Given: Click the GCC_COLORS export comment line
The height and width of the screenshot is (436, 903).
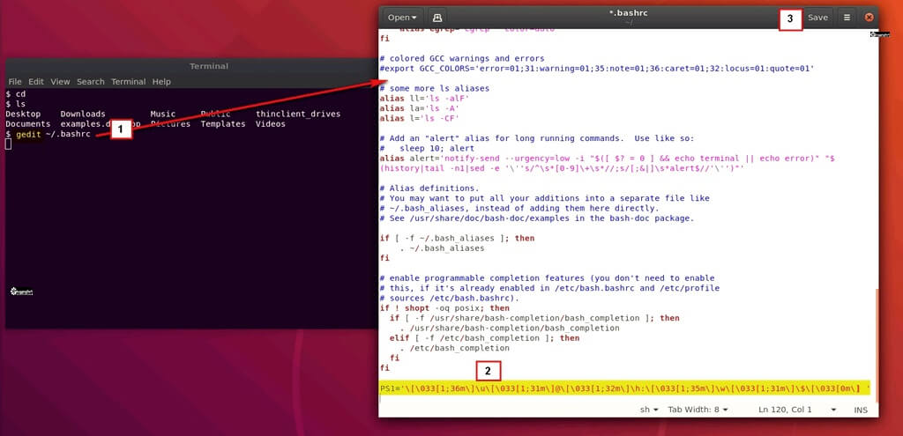Looking at the screenshot, I should tap(596, 68).
